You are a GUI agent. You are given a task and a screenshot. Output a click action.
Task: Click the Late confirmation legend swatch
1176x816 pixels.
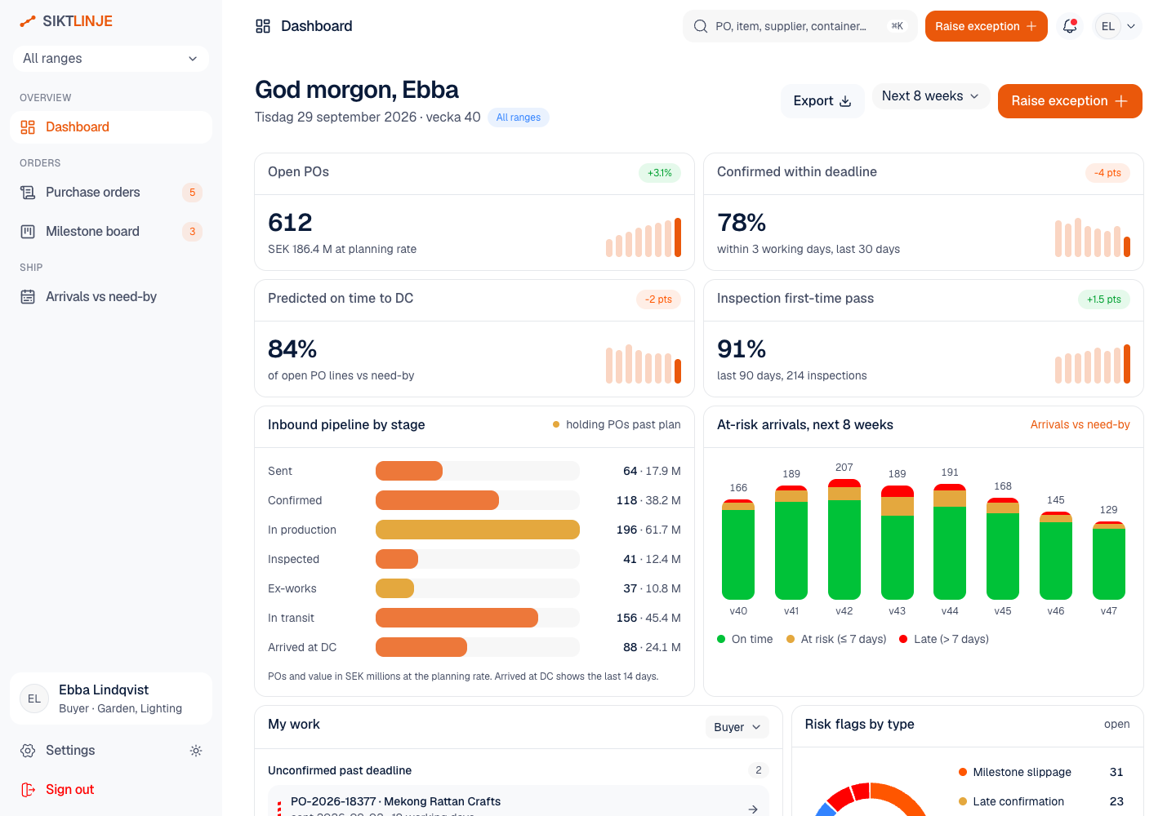(x=963, y=801)
